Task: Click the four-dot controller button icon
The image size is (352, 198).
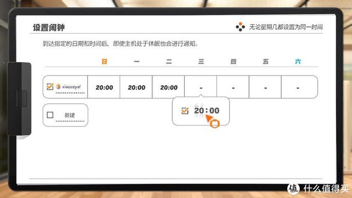Action: point(240,27)
